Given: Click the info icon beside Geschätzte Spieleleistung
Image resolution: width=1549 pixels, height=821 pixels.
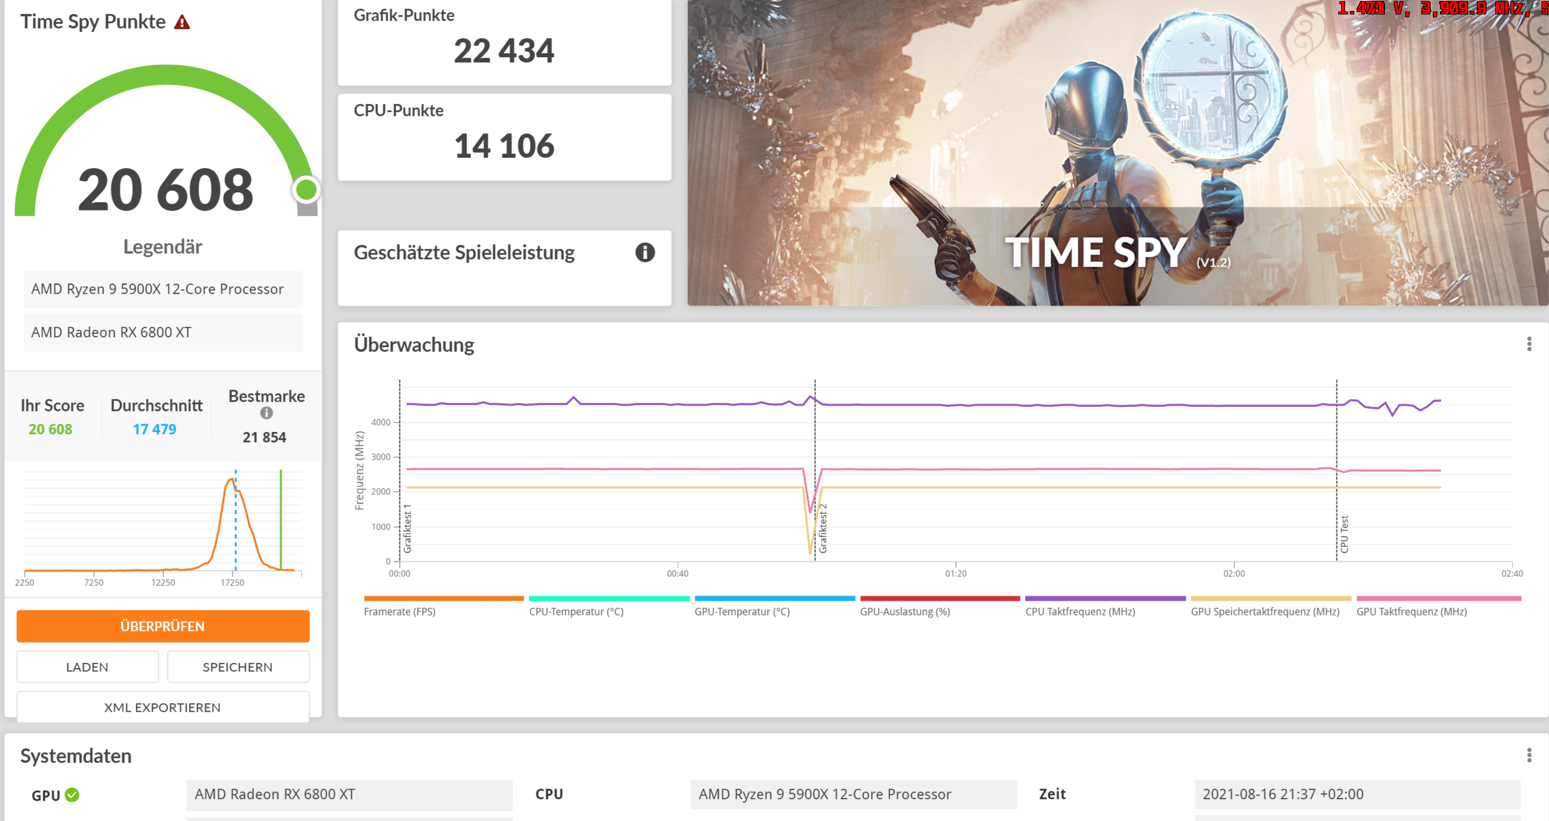Looking at the screenshot, I should coord(645,252).
